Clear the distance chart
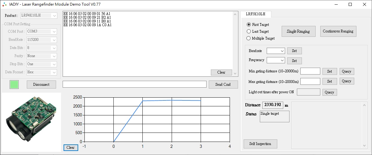 [71, 148]
